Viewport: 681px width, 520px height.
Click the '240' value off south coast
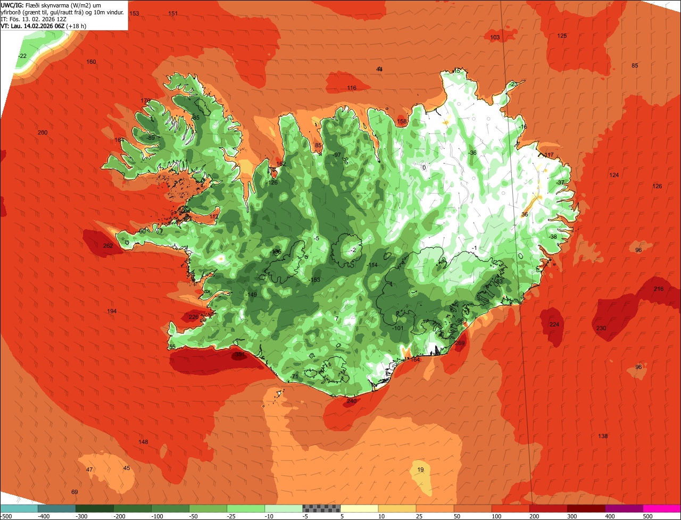pos(351,401)
